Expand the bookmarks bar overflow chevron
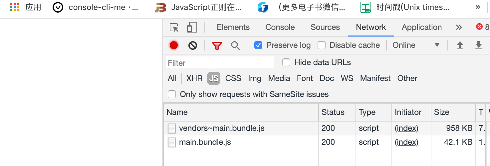The height and width of the screenshot is (166, 490). (x=478, y=7)
